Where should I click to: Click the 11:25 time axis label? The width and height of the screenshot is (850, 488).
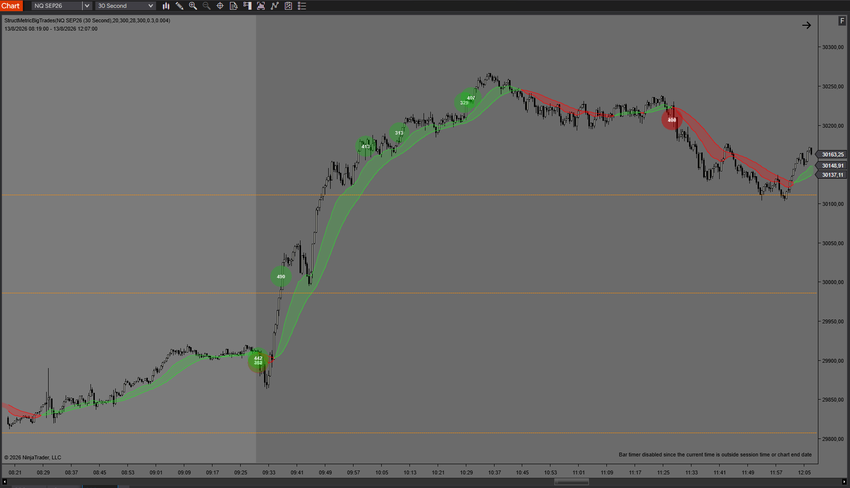click(663, 472)
